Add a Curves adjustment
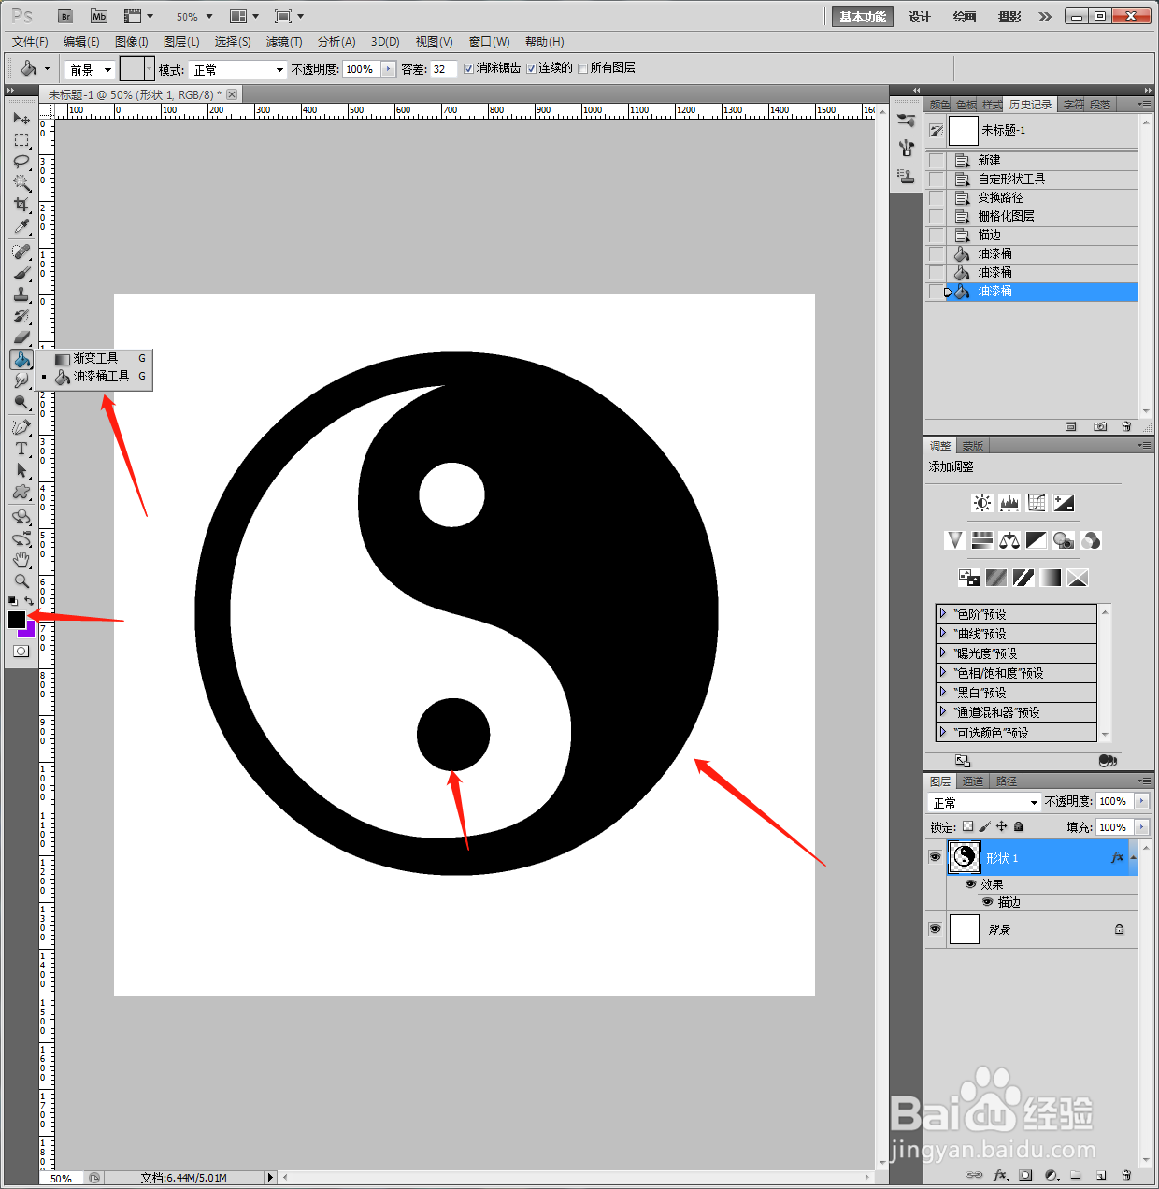The image size is (1159, 1189). [x=1037, y=503]
